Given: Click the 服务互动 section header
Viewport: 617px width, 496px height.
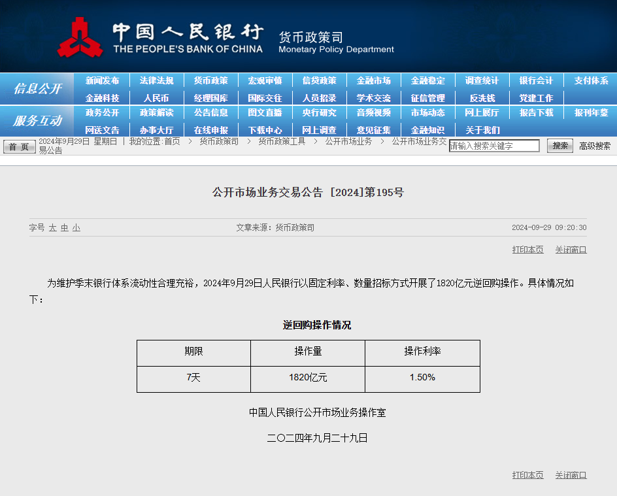Looking at the screenshot, I should click(37, 121).
